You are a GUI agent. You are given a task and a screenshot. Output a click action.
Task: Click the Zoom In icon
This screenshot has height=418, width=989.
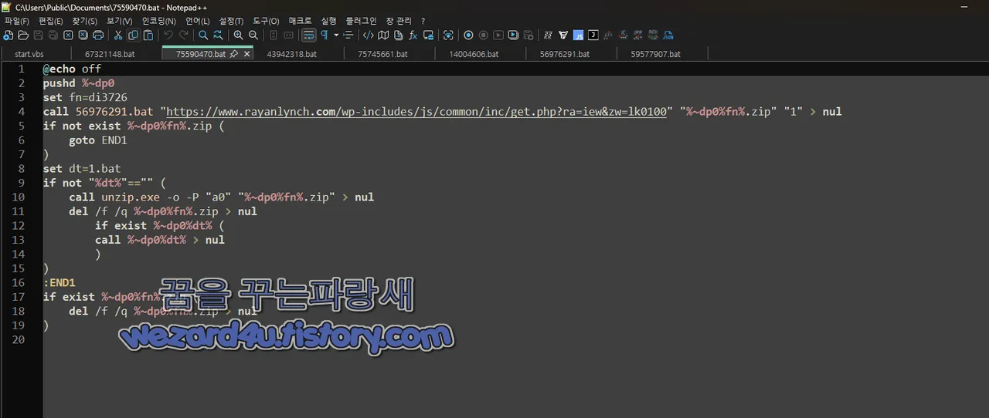239,35
